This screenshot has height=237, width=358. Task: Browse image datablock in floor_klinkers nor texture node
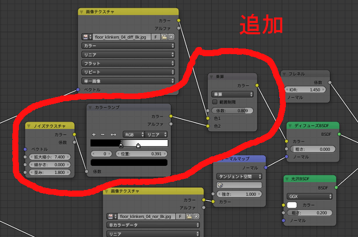pos(112,216)
